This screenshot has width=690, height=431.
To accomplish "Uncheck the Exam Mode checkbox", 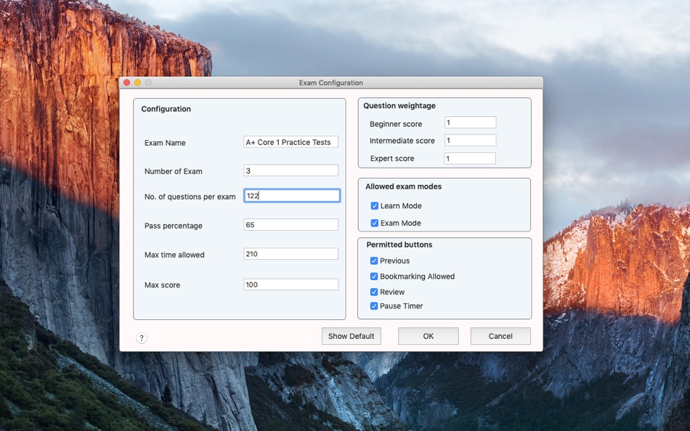I will point(375,223).
